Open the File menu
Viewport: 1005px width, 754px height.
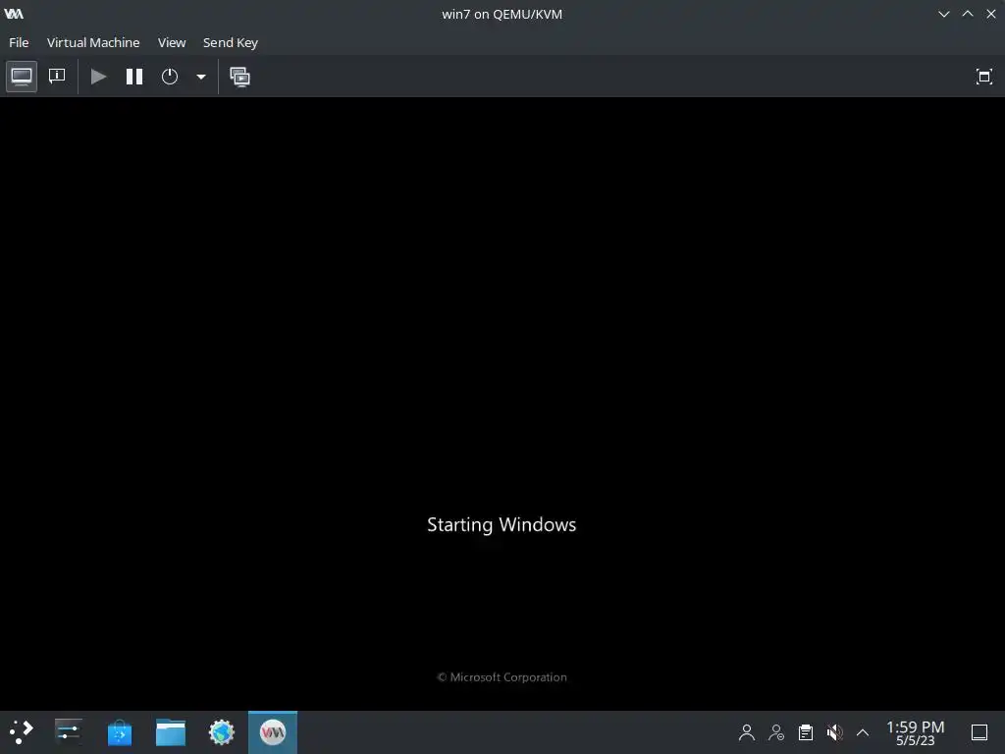(x=19, y=42)
